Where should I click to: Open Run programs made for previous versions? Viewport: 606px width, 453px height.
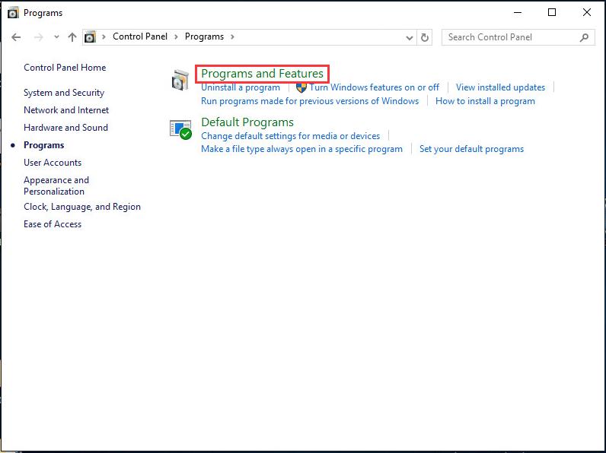coord(310,101)
